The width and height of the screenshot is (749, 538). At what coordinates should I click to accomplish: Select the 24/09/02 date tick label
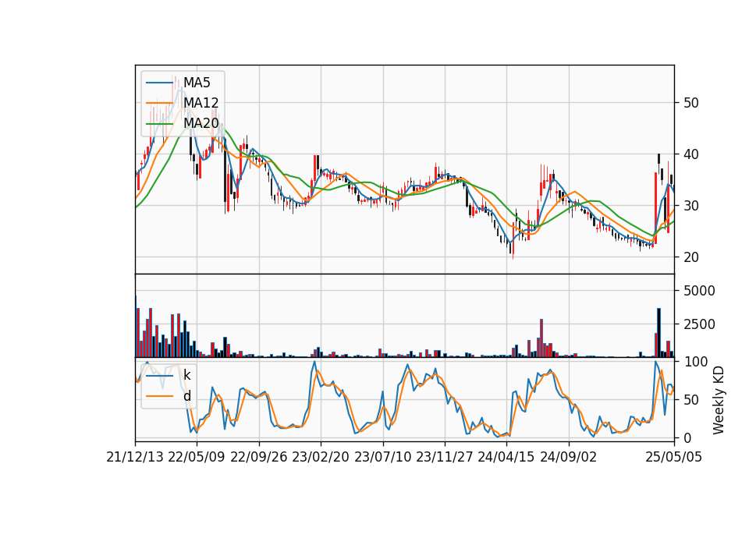pyautogui.click(x=569, y=457)
